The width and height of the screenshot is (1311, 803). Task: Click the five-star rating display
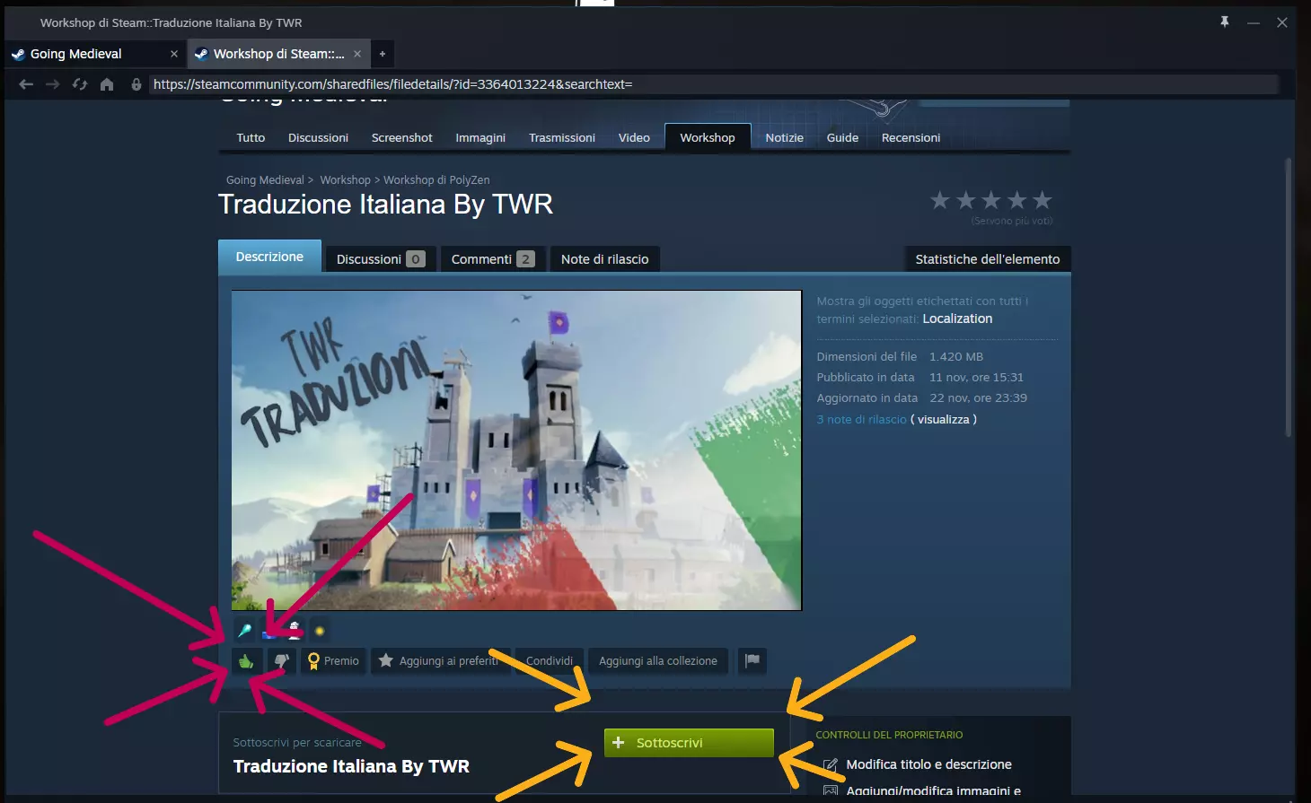(x=990, y=200)
